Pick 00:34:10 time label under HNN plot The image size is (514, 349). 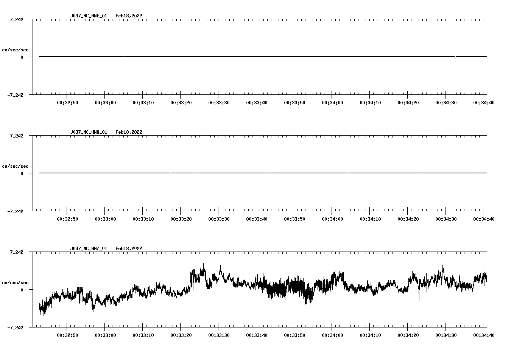[x=370, y=219]
